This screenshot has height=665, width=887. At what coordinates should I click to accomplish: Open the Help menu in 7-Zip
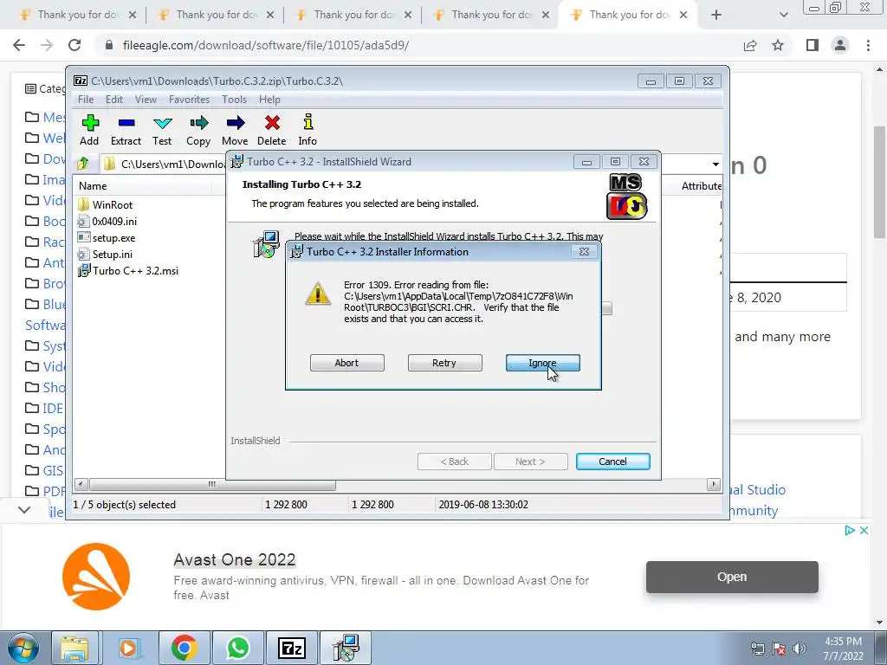click(x=270, y=100)
